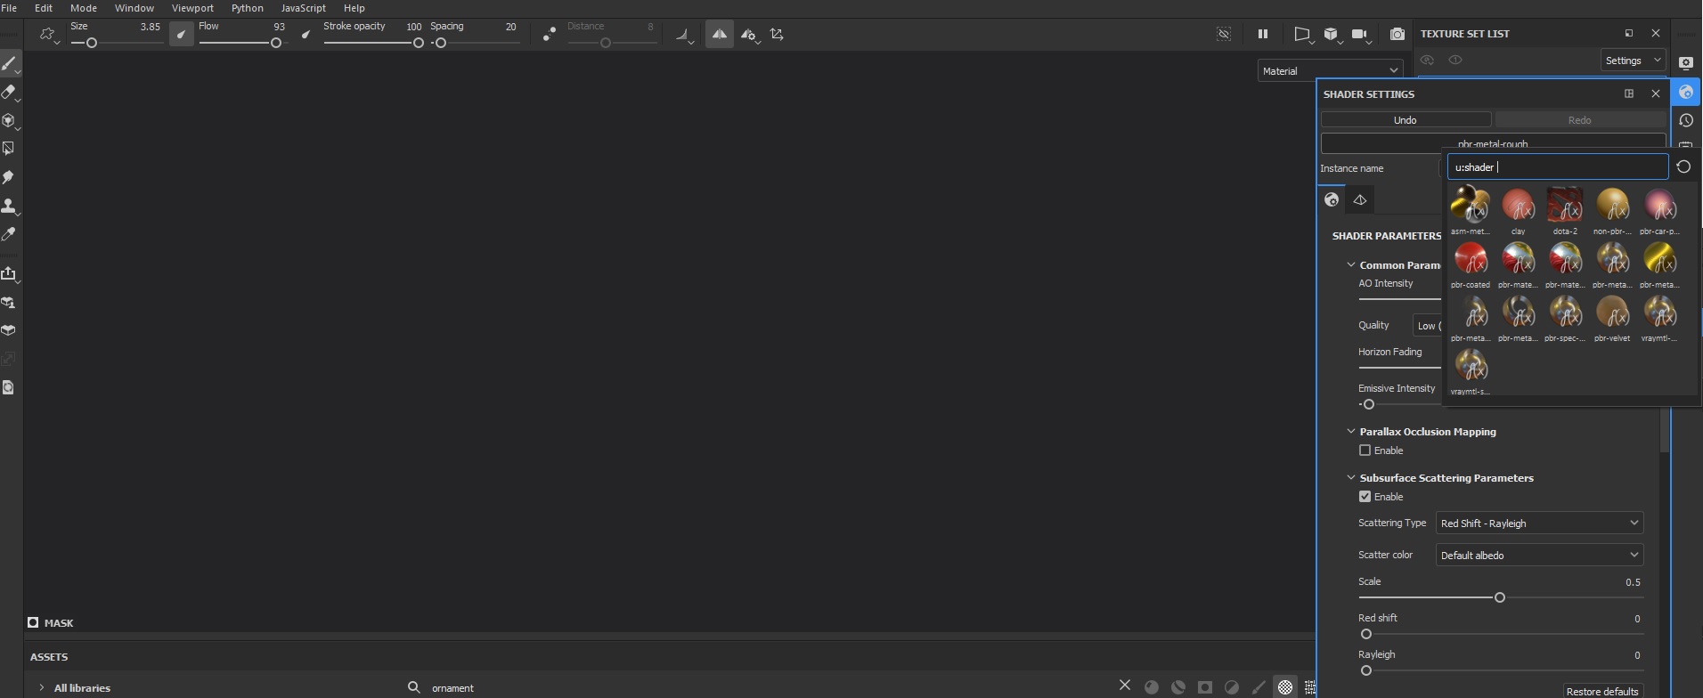This screenshot has width=1703, height=698.
Task: Toggle the MASK checkbox in the viewport
Action: pyautogui.click(x=33, y=622)
